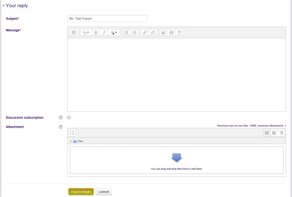
Task: Insert a hyperlink in the message
Action: pyautogui.click(x=145, y=32)
